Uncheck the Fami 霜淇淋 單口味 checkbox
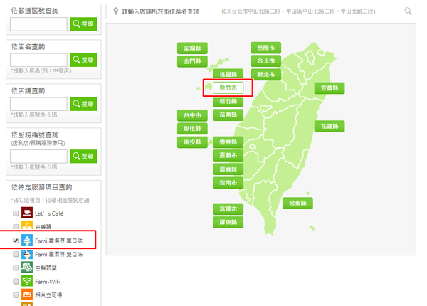This screenshot has width=427, height=306. pos(15,241)
